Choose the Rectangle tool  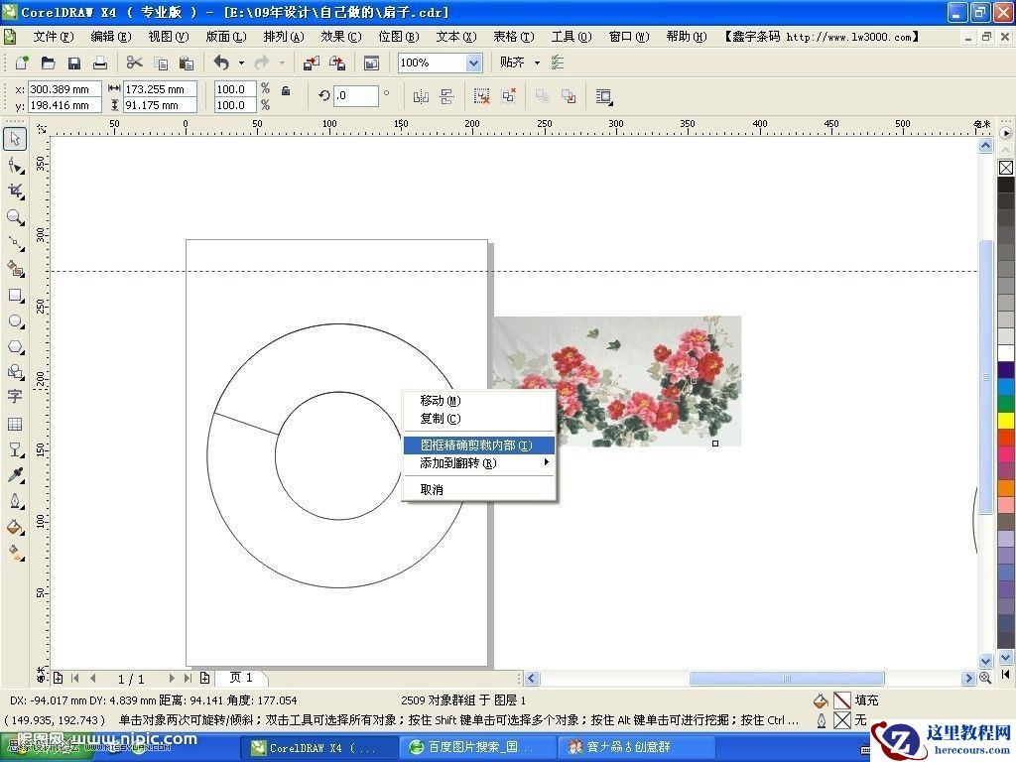(x=15, y=296)
